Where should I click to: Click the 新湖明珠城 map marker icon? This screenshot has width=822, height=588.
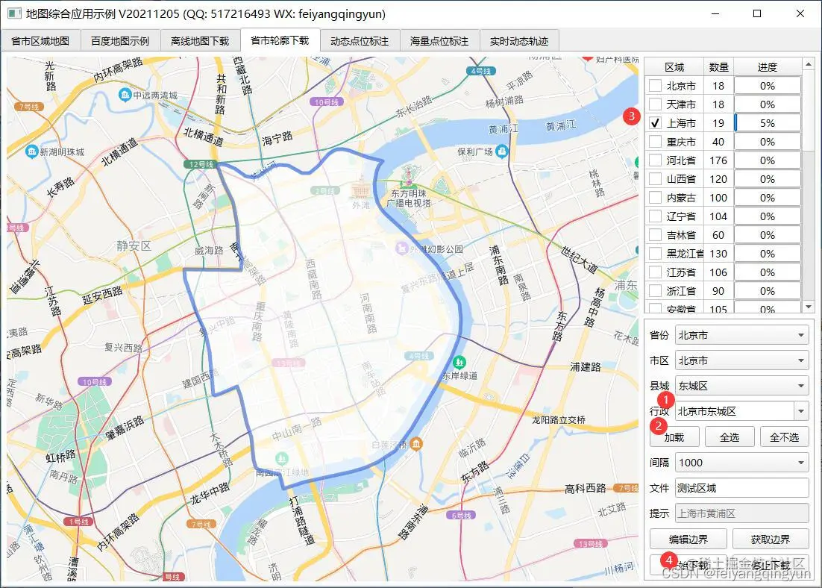[32, 152]
